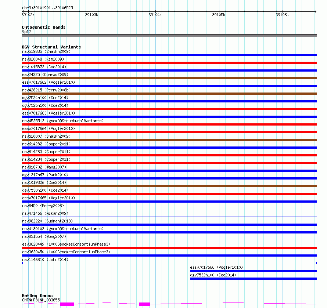Select nsv614282 (Cooper2011) label
327x308 pixels.
tap(46, 144)
